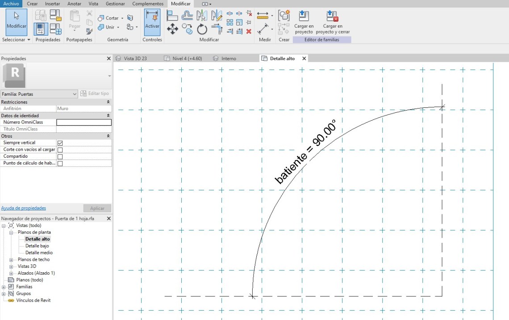Select the Align tool icon

pyautogui.click(x=172, y=16)
